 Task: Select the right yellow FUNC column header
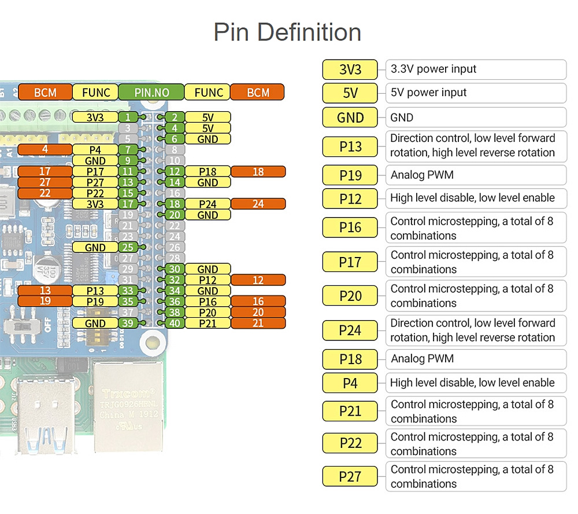[x=208, y=92]
